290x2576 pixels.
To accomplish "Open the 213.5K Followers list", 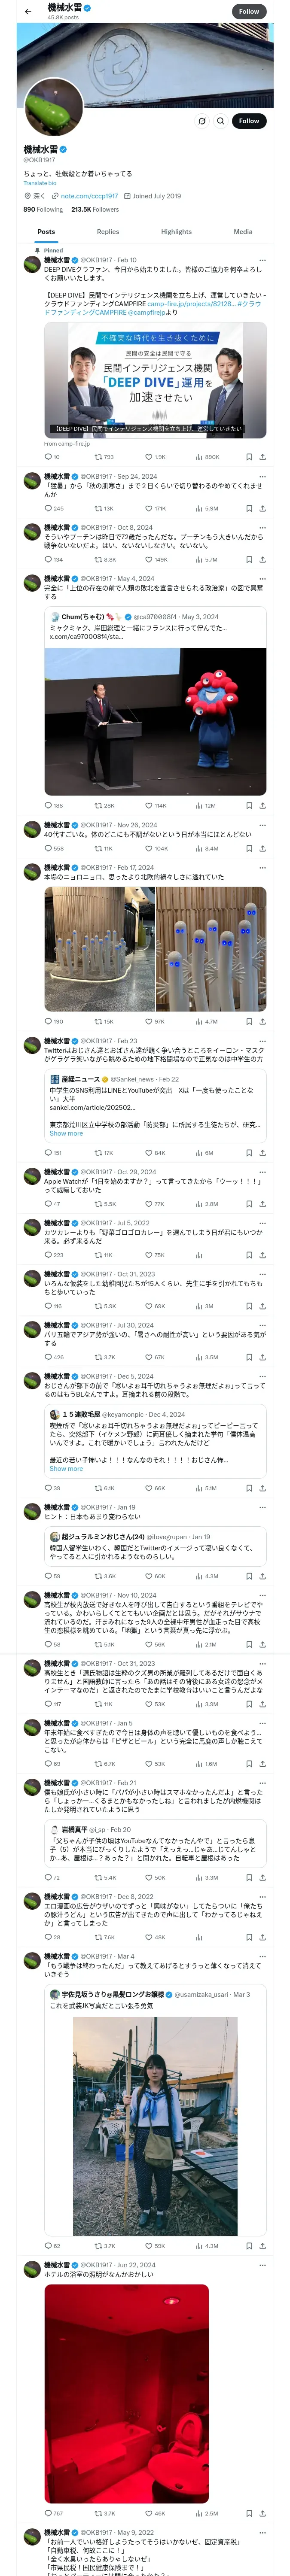I will (x=95, y=210).
